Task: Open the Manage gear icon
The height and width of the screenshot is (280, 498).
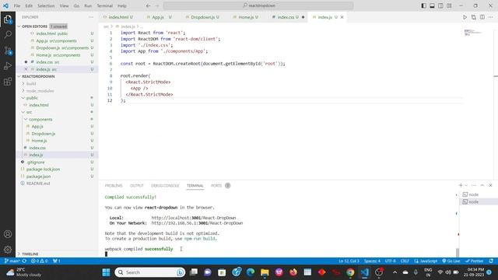Action: [x=8, y=250]
